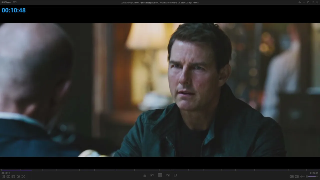Mute the volume using speaker icon

coord(306,176)
